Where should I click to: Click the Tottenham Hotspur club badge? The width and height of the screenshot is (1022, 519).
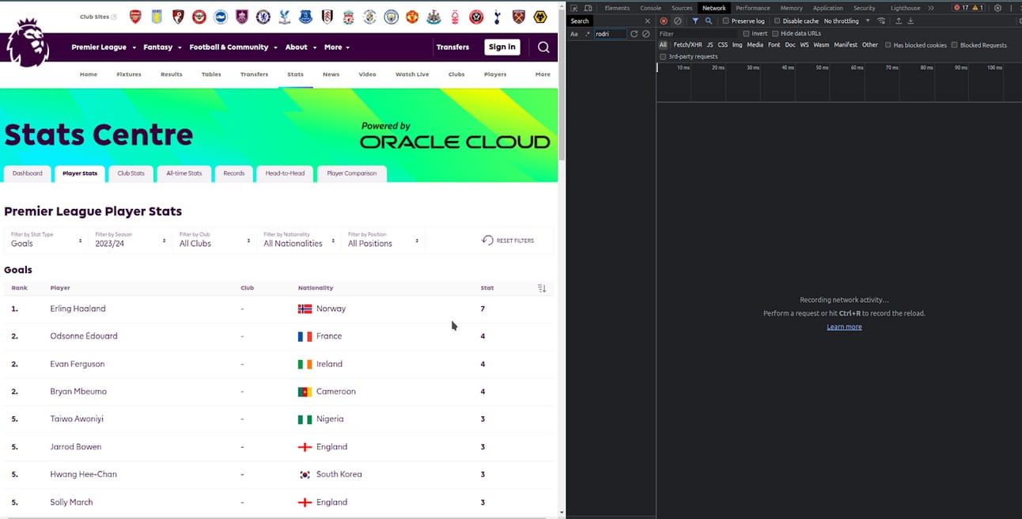pyautogui.click(x=498, y=17)
